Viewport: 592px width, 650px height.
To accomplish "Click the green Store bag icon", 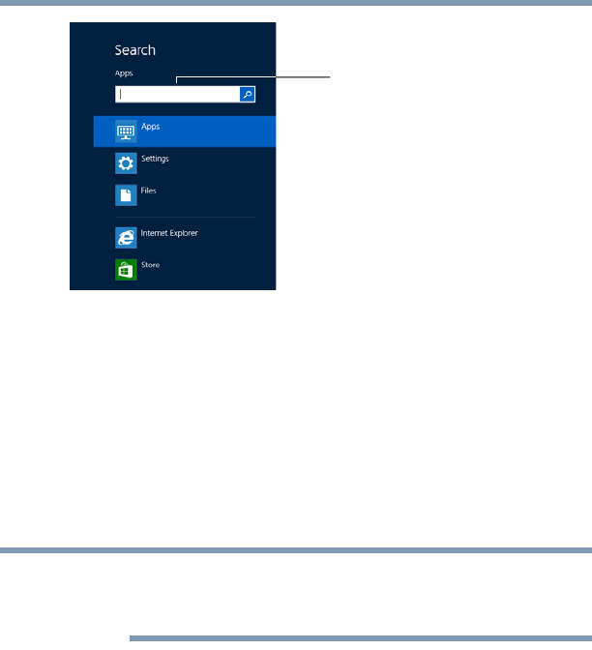I will click(x=126, y=270).
